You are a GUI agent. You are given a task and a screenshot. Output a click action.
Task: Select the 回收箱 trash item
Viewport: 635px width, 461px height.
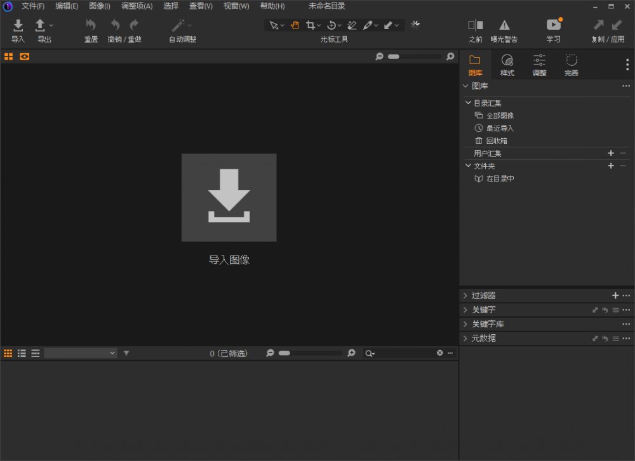491,141
